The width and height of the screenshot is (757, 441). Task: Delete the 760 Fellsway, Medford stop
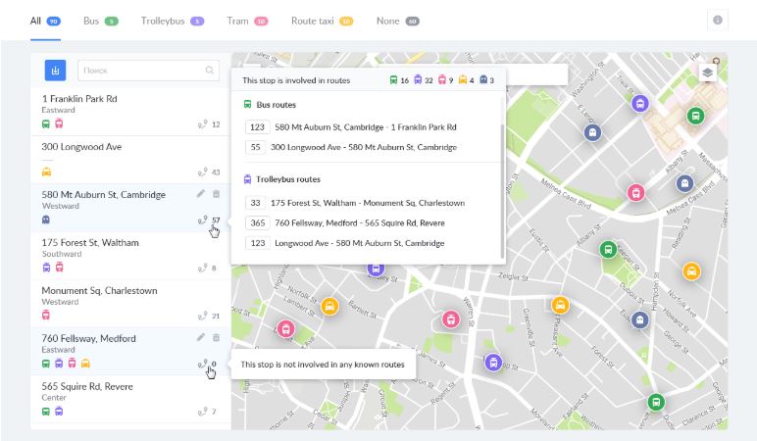[x=217, y=337]
